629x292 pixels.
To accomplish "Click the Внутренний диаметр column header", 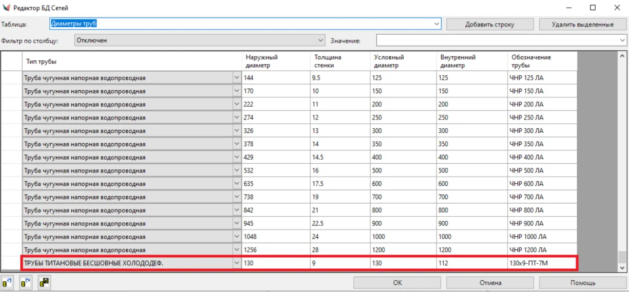I will (x=472, y=62).
